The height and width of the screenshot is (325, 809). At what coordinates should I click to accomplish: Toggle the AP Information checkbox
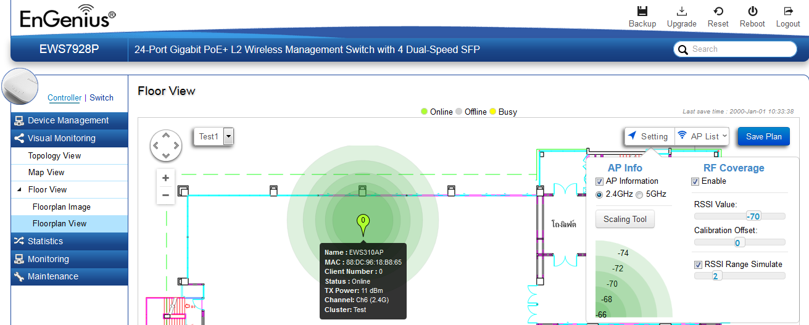599,181
